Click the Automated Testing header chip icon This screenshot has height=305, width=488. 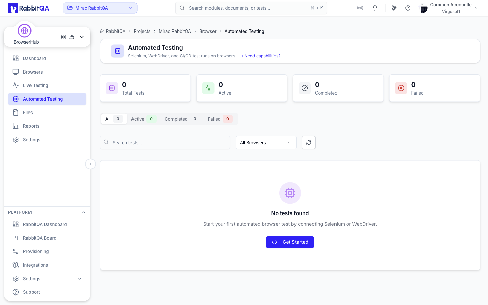118,51
